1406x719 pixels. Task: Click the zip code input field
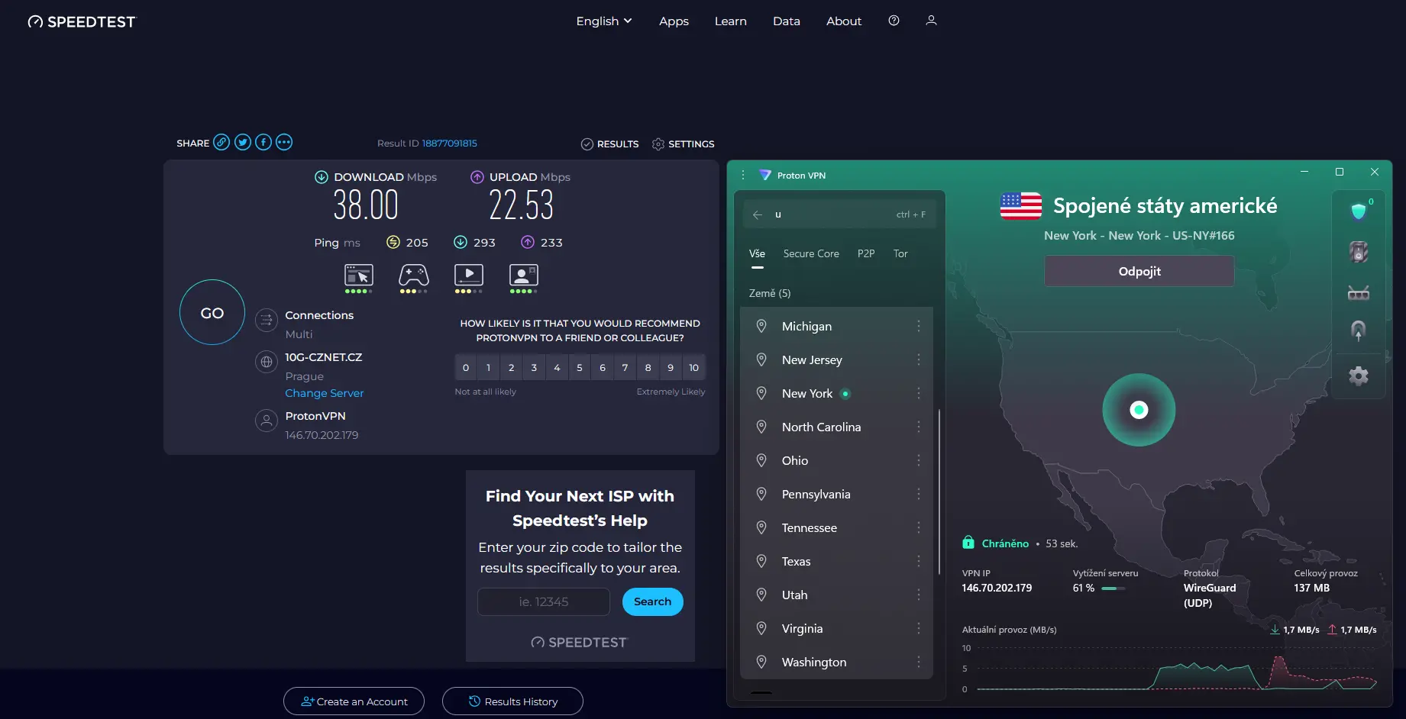coord(543,601)
